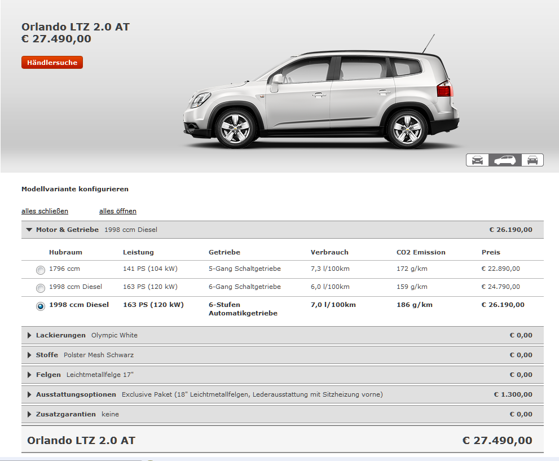Screen dimensions: 559x461
Task: Click the Polster Mesh Schwarz label
Action: click(x=98, y=355)
